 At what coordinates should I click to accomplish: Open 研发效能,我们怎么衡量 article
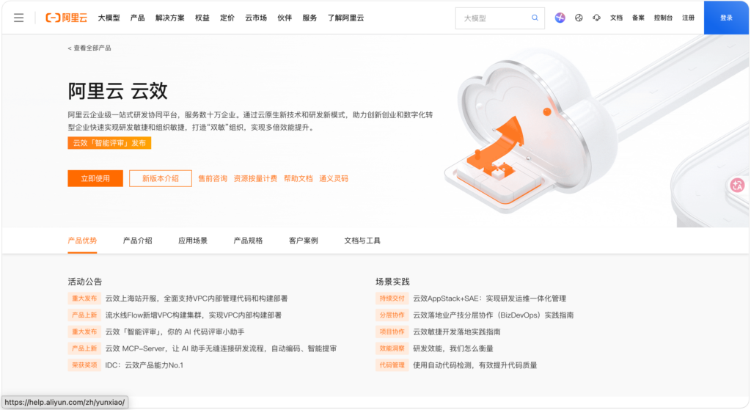[453, 348]
